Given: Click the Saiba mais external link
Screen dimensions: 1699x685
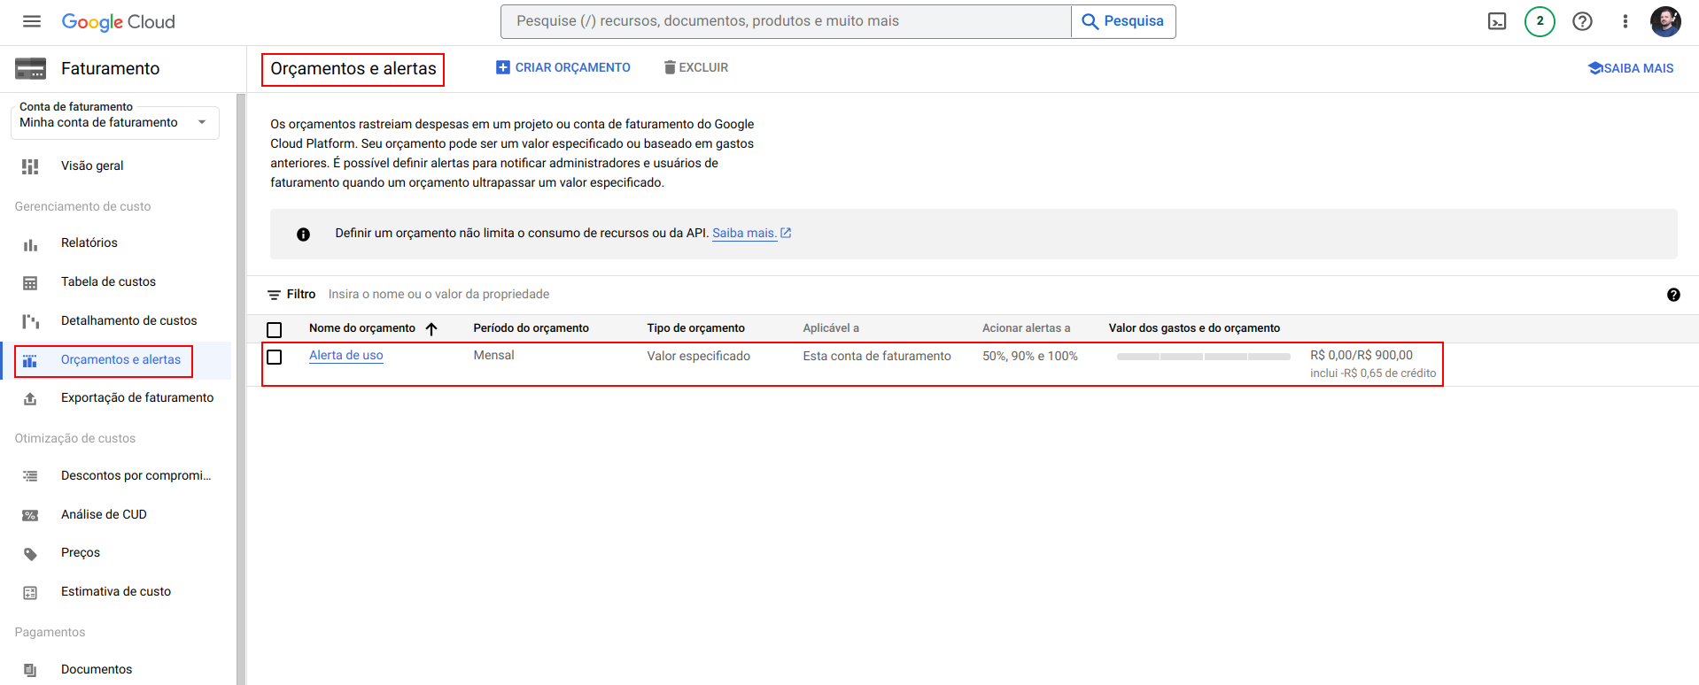Looking at the screenshot, I should (751, 233).
